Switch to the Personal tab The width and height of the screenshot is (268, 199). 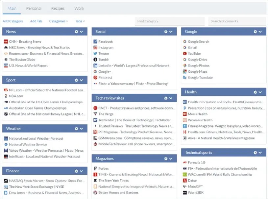(x=34, y=8)
